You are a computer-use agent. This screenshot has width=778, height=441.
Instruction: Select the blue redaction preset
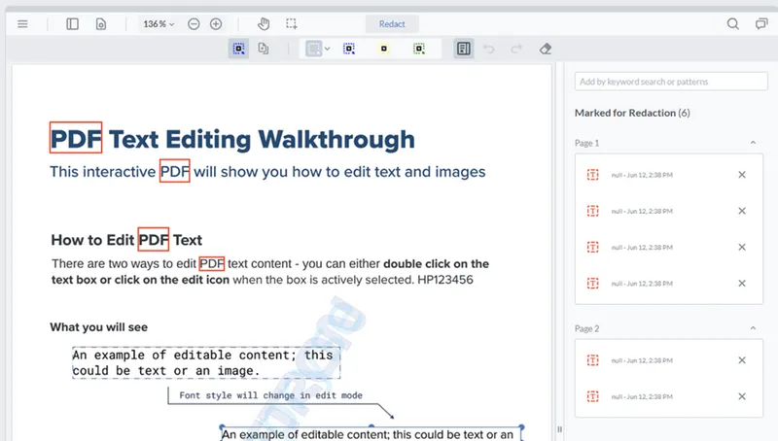(x=349, y=49)
